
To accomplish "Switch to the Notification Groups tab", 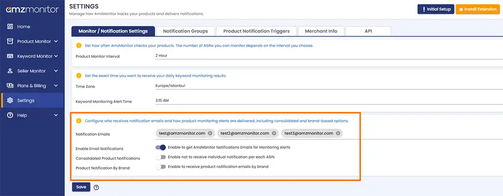I will click(x=185, y=31).
